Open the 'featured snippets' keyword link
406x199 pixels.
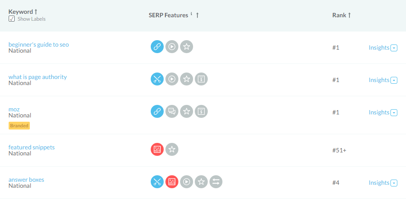click(32, 147)
